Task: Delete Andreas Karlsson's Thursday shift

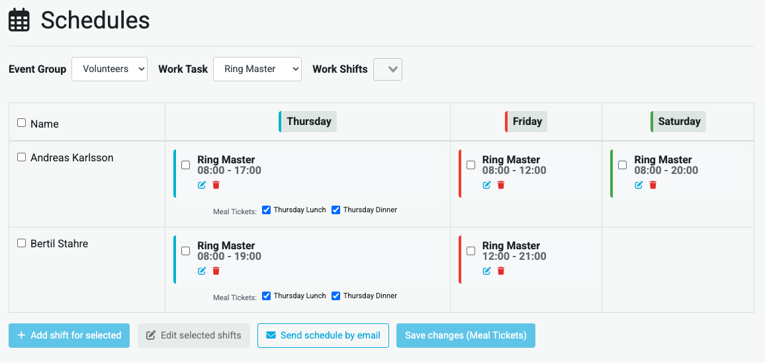Action: coord(216,185)
